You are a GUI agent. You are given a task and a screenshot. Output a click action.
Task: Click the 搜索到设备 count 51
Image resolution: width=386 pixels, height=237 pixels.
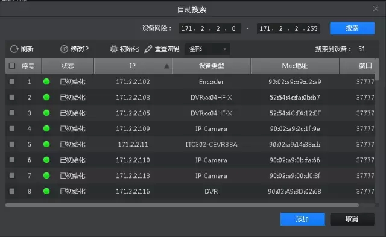coord(362,49)
